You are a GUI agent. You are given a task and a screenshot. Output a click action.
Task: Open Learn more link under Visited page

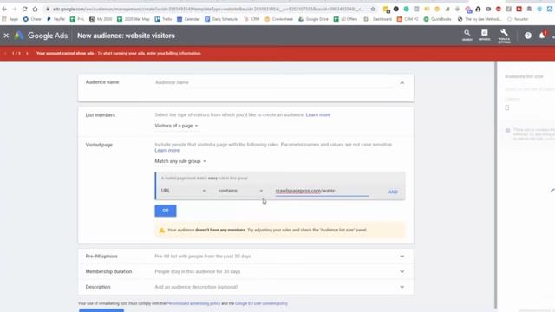166,150
